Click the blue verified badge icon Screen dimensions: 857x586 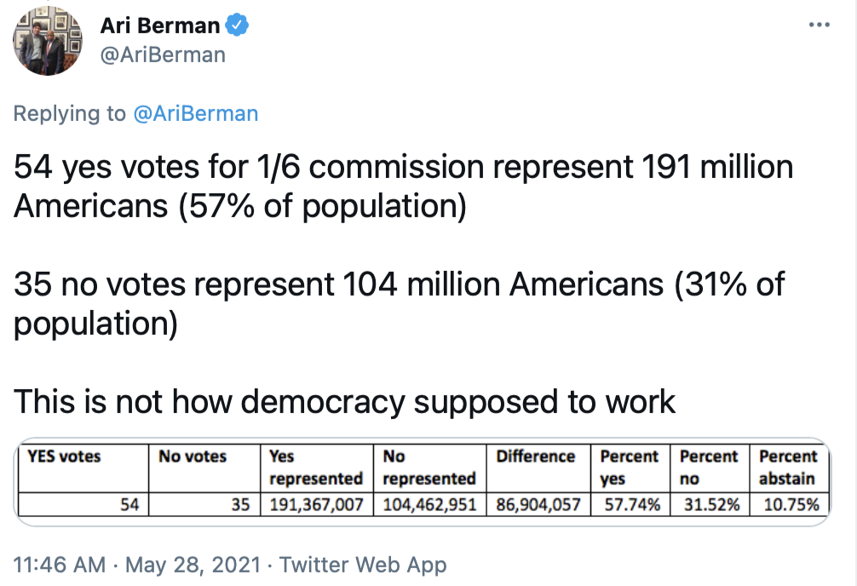click(237, 26)
